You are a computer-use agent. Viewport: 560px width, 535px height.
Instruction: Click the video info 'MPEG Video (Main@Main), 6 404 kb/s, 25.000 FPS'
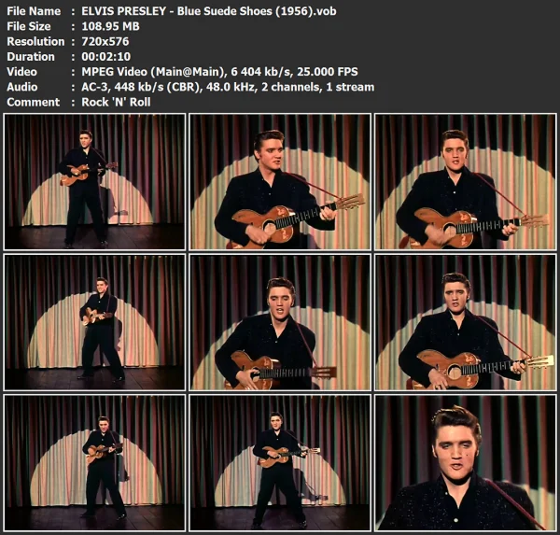point(219,72)
